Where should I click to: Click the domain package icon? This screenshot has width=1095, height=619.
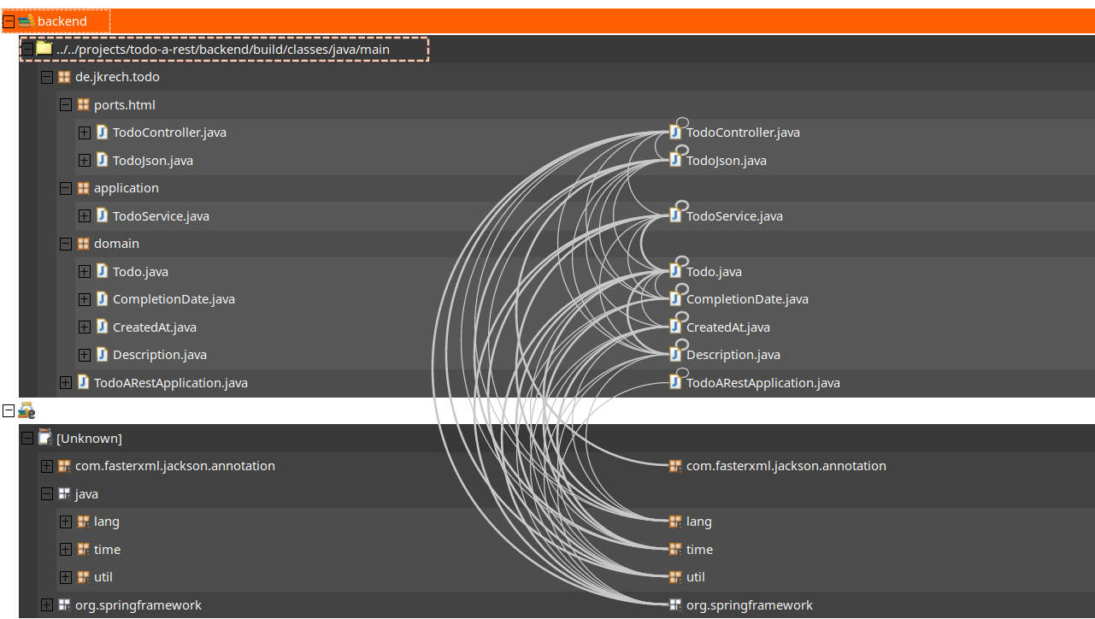83,244
